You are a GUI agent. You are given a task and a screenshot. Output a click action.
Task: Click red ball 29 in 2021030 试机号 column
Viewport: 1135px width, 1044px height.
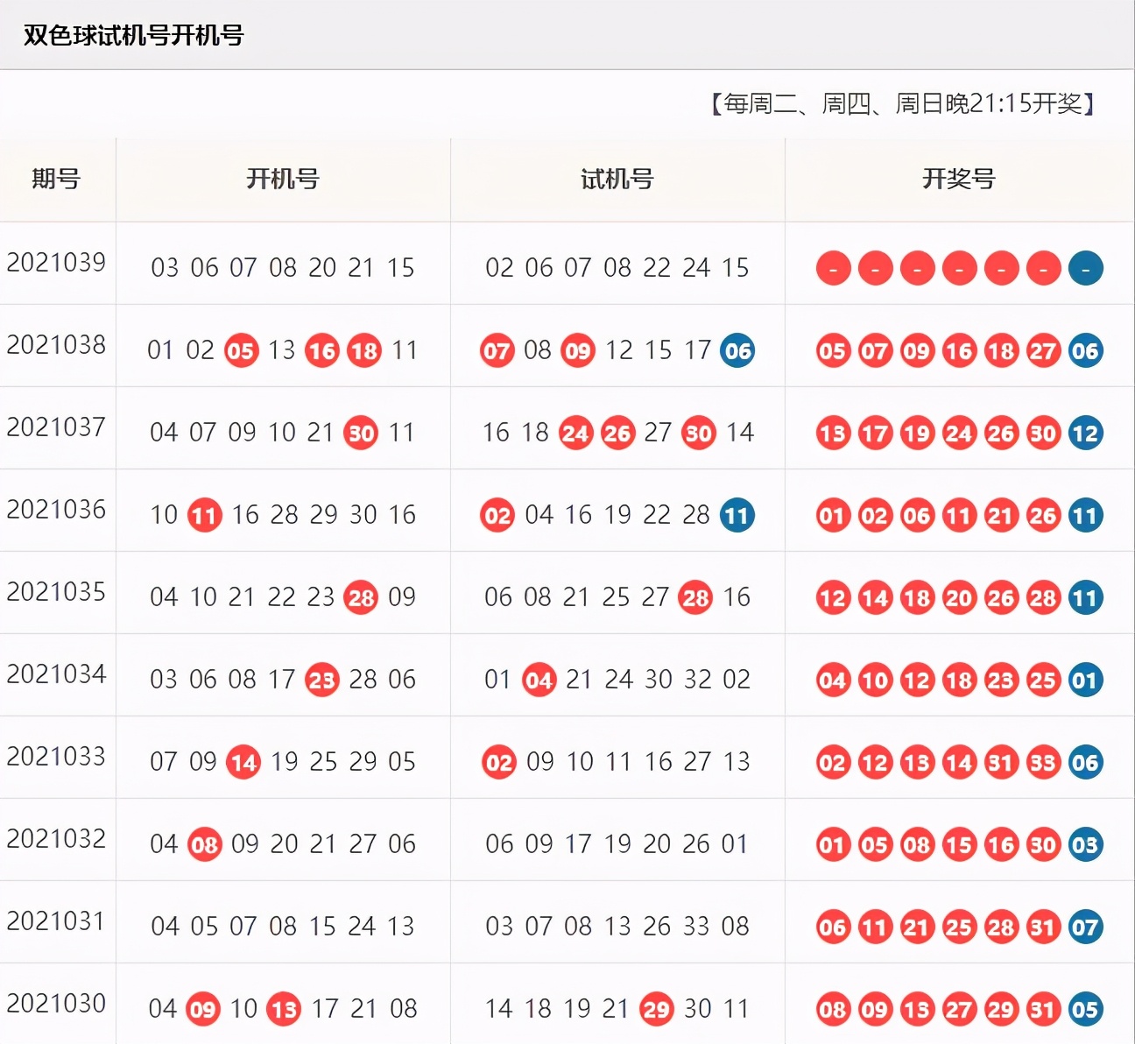[657, 1010]
